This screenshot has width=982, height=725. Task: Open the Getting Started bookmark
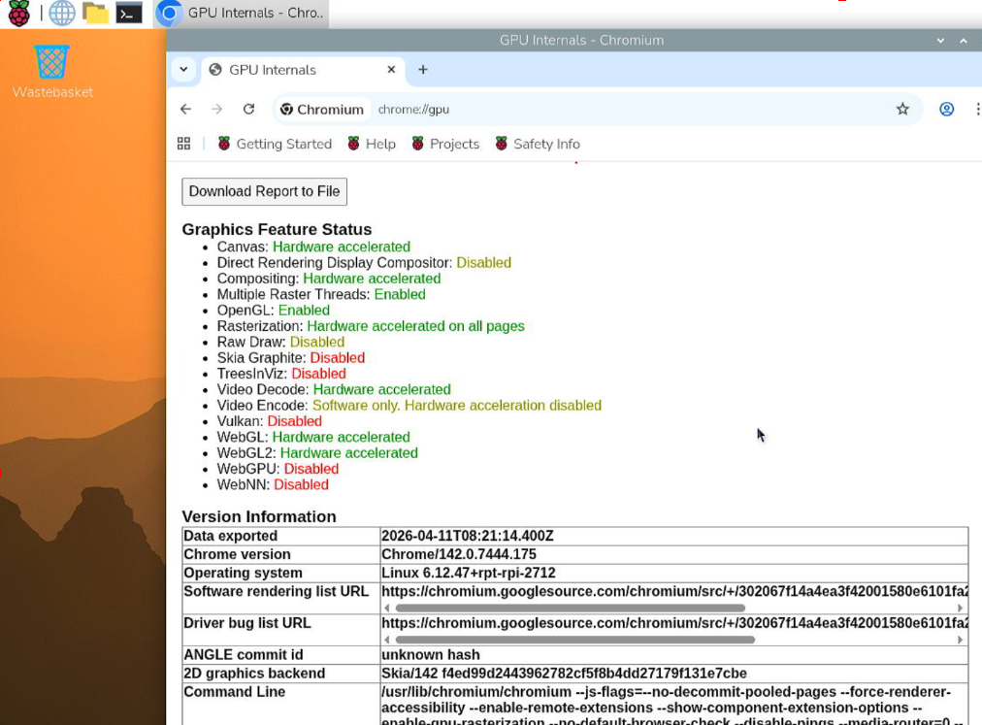(274, 144)
